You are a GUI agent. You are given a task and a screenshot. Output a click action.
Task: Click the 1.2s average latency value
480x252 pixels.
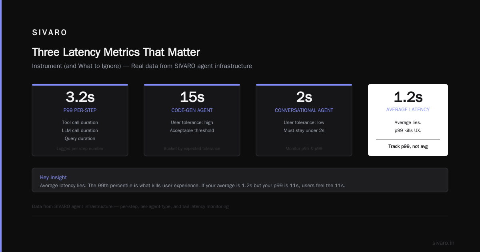click(x=408, y=97)
